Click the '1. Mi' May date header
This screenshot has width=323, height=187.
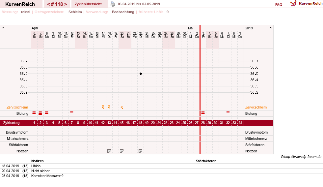191,35
